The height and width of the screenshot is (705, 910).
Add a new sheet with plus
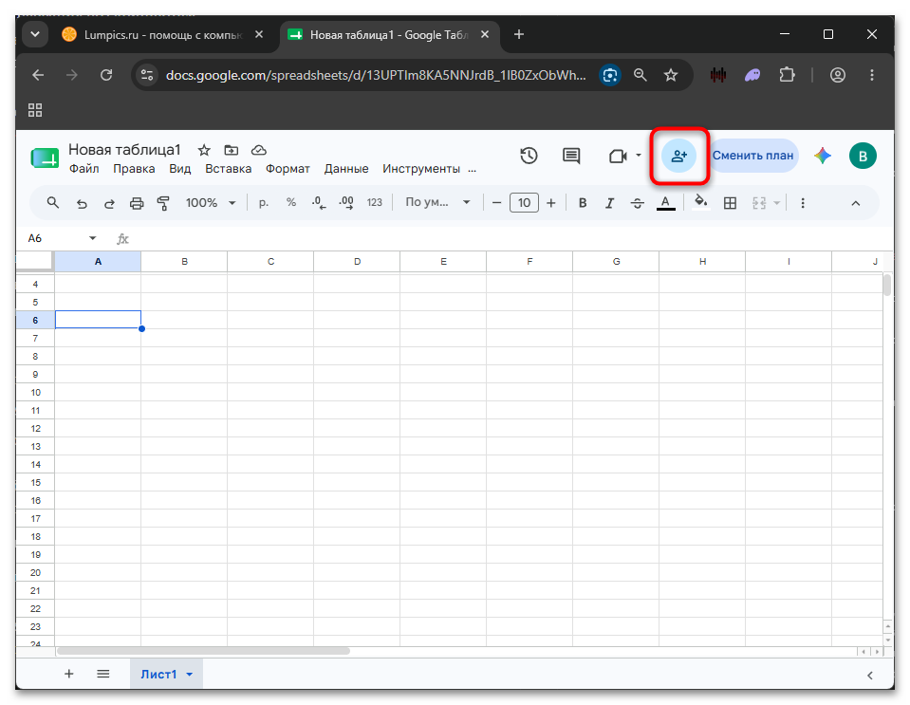click(x=69, y=675)
